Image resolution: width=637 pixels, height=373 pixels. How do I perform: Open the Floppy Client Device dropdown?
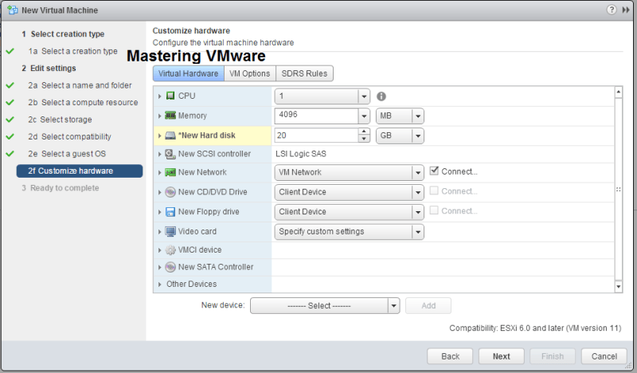[349, 212]
